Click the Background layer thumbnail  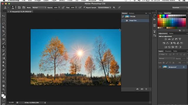(165, 67)
